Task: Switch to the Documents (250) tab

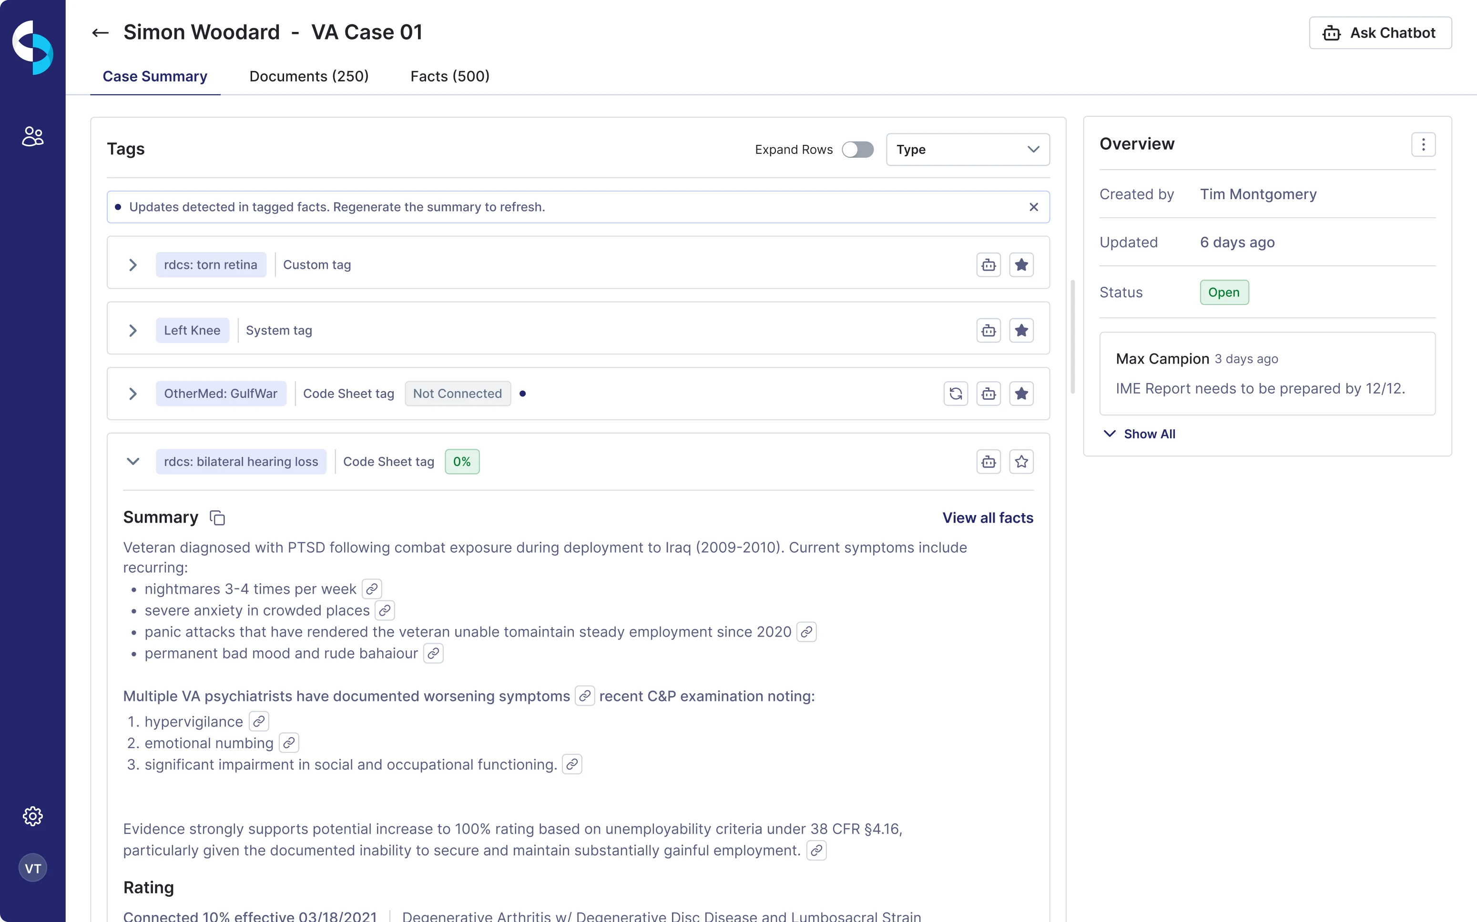Action: click(x=308, y=76)
